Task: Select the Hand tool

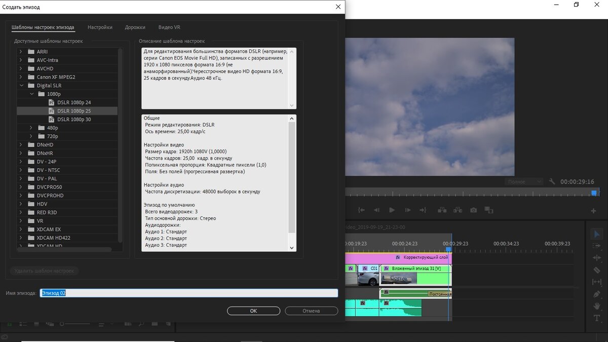Action: [x=596, y=307]
